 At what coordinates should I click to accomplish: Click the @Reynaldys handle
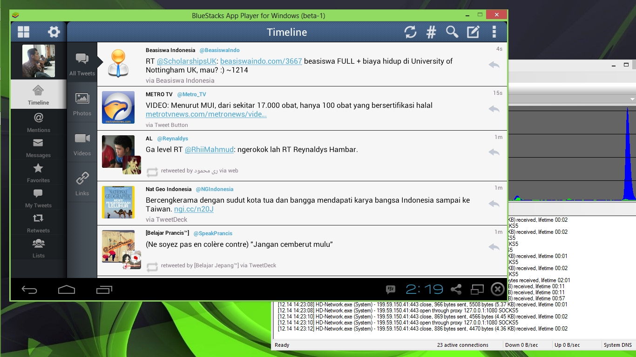[173, 139]
